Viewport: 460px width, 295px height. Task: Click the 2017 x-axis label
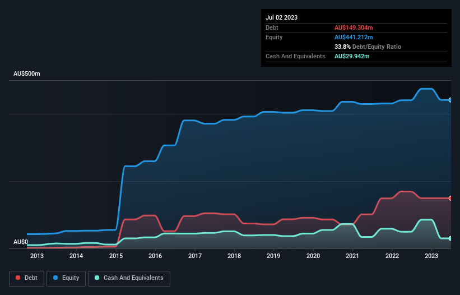point(195,256)
